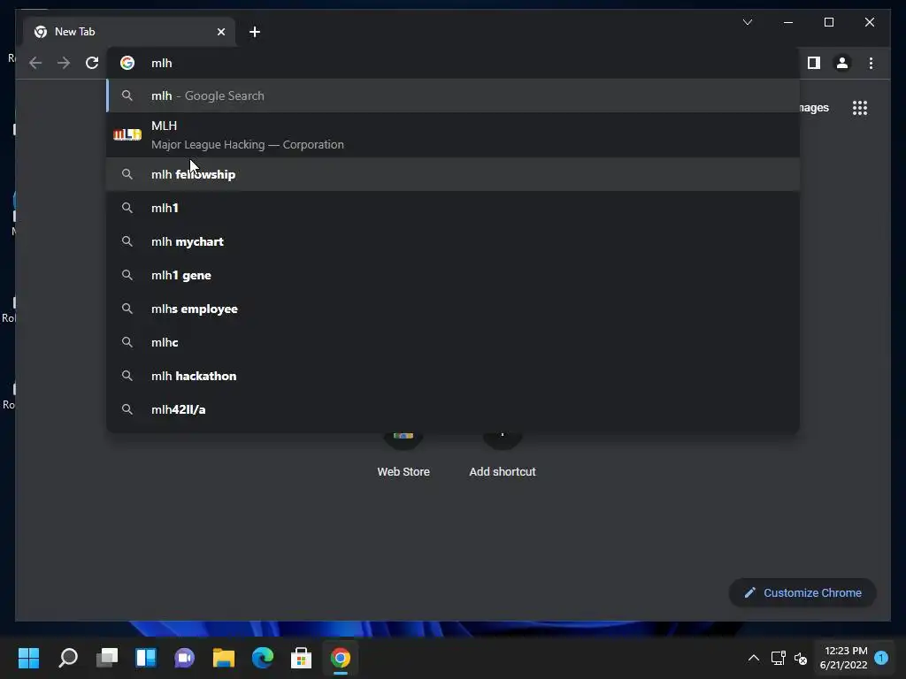Click the Google icon in the address bar
This screenshot has height=679, width=906.
[127, 63]
